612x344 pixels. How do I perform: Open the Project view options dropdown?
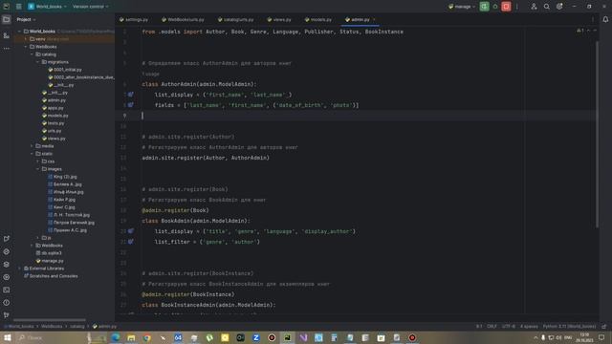coord(26,19)
